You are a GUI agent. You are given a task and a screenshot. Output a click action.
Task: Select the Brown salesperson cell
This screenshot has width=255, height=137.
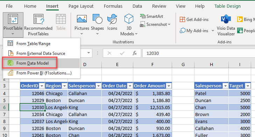pyautogui.click(x=211, y=114)
